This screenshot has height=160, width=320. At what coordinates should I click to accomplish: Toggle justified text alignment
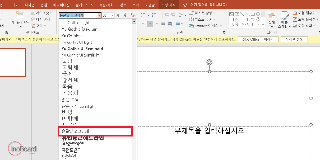pyautogui.click(x=163, y=24)
